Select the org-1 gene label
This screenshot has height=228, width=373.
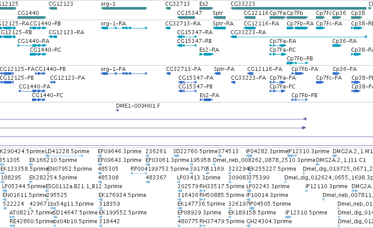tap(108, 4)
